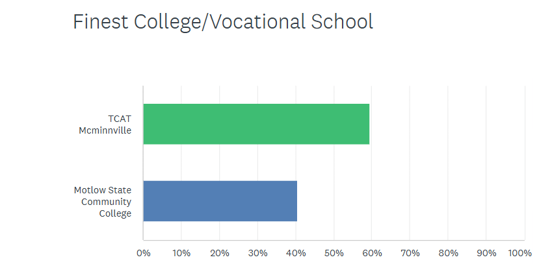Click empty plot area right of green bar
Screen dimensions: 537x264
tap(449, 124)
